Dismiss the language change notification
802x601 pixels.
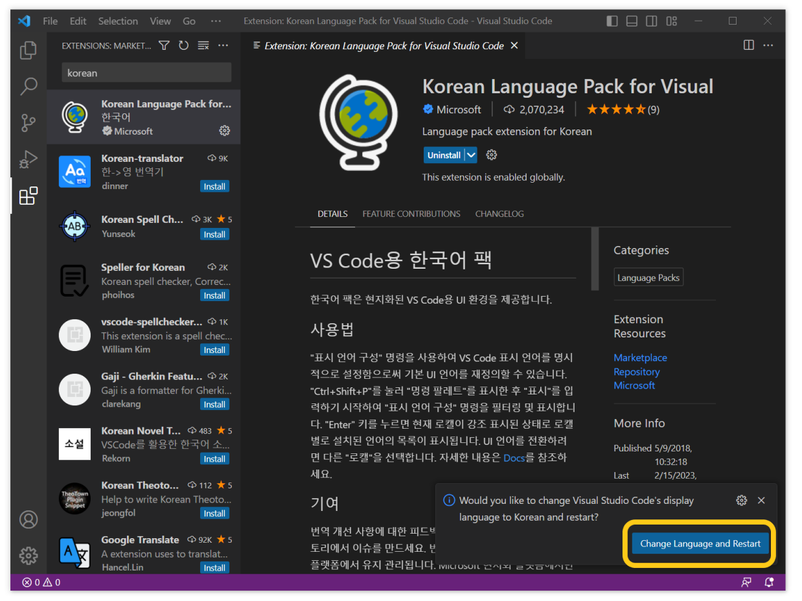[761, 501]
